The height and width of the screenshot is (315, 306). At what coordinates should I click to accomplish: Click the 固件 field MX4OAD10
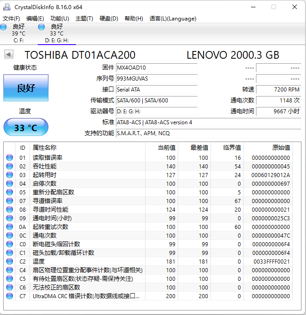click(157, 68)
